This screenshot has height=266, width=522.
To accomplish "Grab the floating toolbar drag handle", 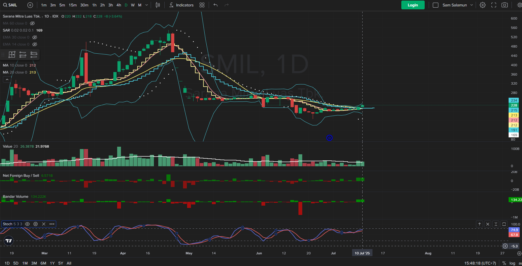I will click(3, 55).
